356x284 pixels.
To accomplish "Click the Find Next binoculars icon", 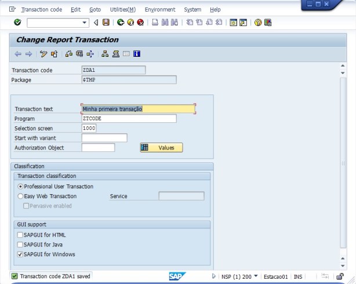I will point(175,22).
